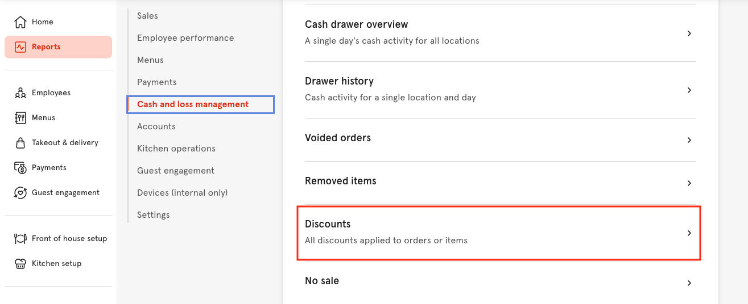This screenshot has height=304, width=748.
Task: Open Devices (internal only) category
Action: click(182, 193)
